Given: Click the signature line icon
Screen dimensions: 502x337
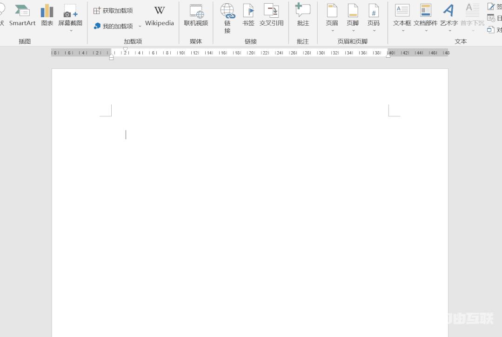Looking at the screenshot, I should coord(491,6).
